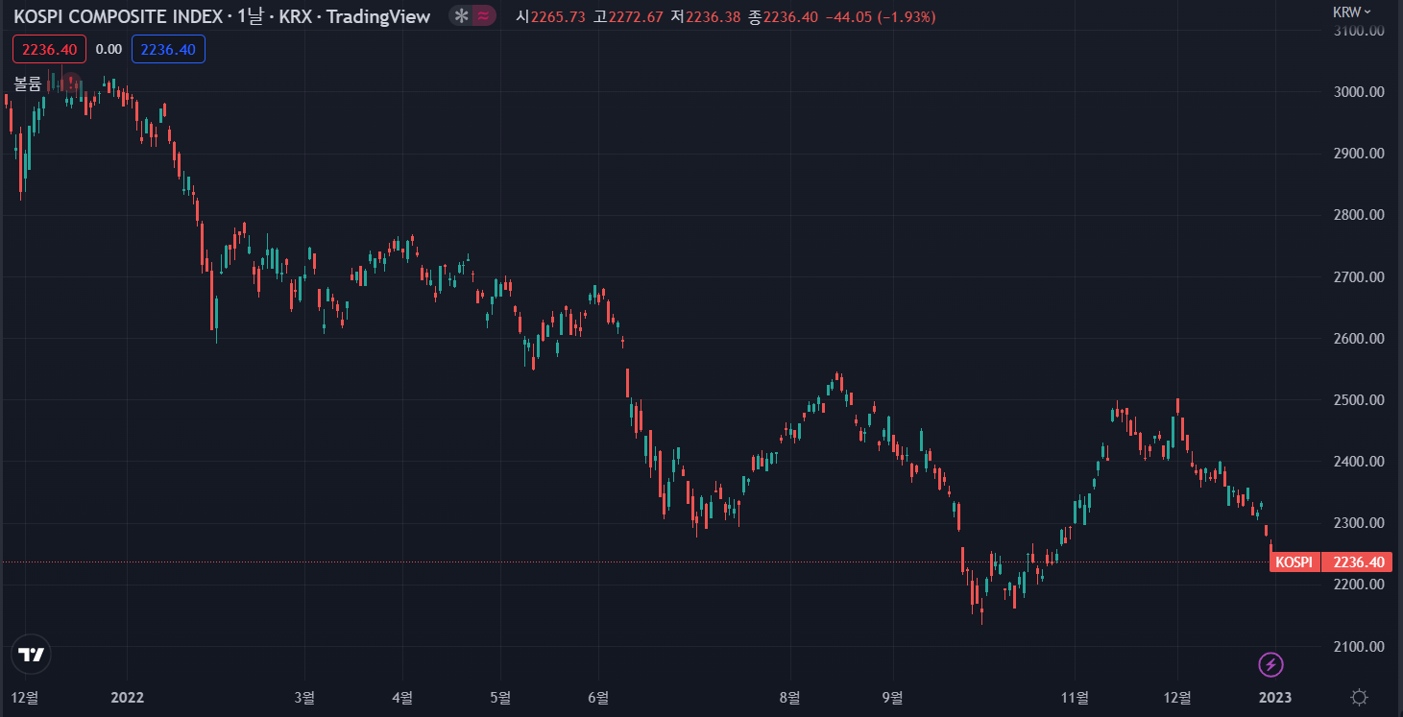
Task: Click the TradingView text in the title
Action: [379, 16]
